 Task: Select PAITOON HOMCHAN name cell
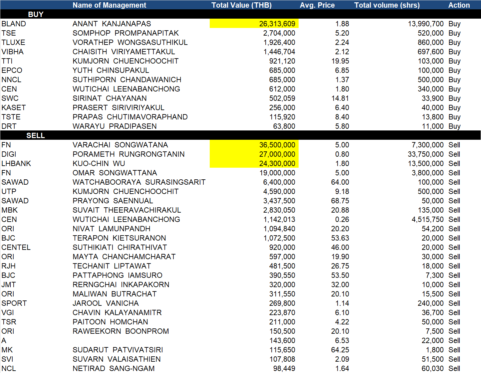point(111,322)
